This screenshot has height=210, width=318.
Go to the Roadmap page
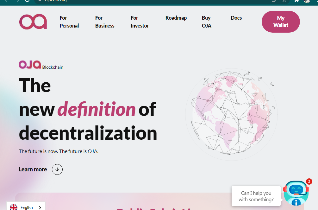coord(176,18)
